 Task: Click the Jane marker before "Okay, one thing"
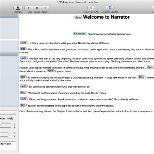click(24, 99)
